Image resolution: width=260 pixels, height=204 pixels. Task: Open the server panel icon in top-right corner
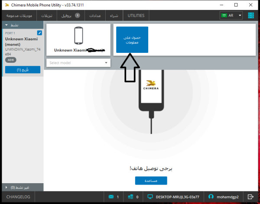click(x=251, y=16)
